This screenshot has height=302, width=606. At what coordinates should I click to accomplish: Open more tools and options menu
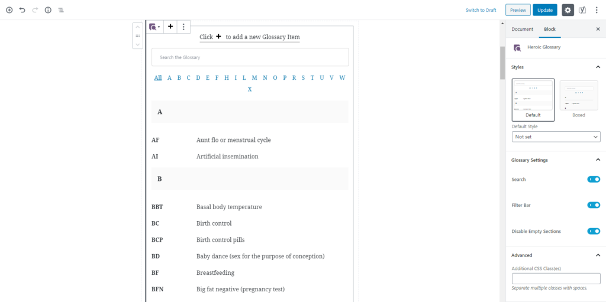click(597, 10)
